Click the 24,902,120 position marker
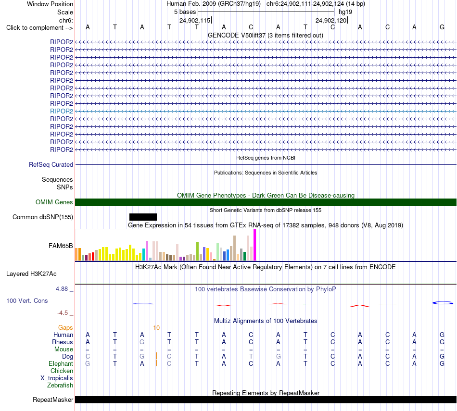Screen dimensions: 457x411 331,20
